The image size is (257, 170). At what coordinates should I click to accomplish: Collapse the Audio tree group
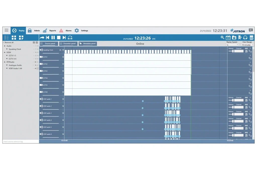(x=5, y=46)
